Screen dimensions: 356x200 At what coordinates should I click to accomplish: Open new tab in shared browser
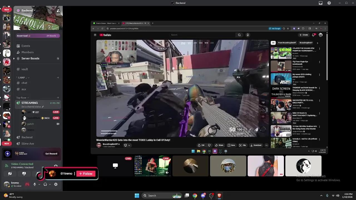pos(153,23)
